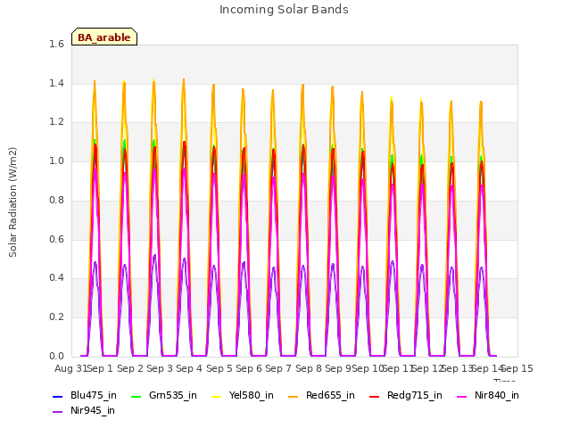Click the Grn535_in green legend swatch
Viewport: 571px width, 428px height.
tap(137, 397)
